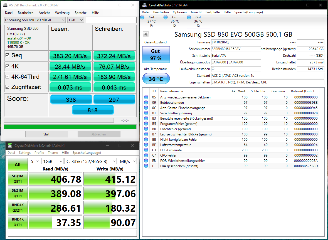Click the 36 °C temperature indicator

pyautogui.click(x=156, y=79)
